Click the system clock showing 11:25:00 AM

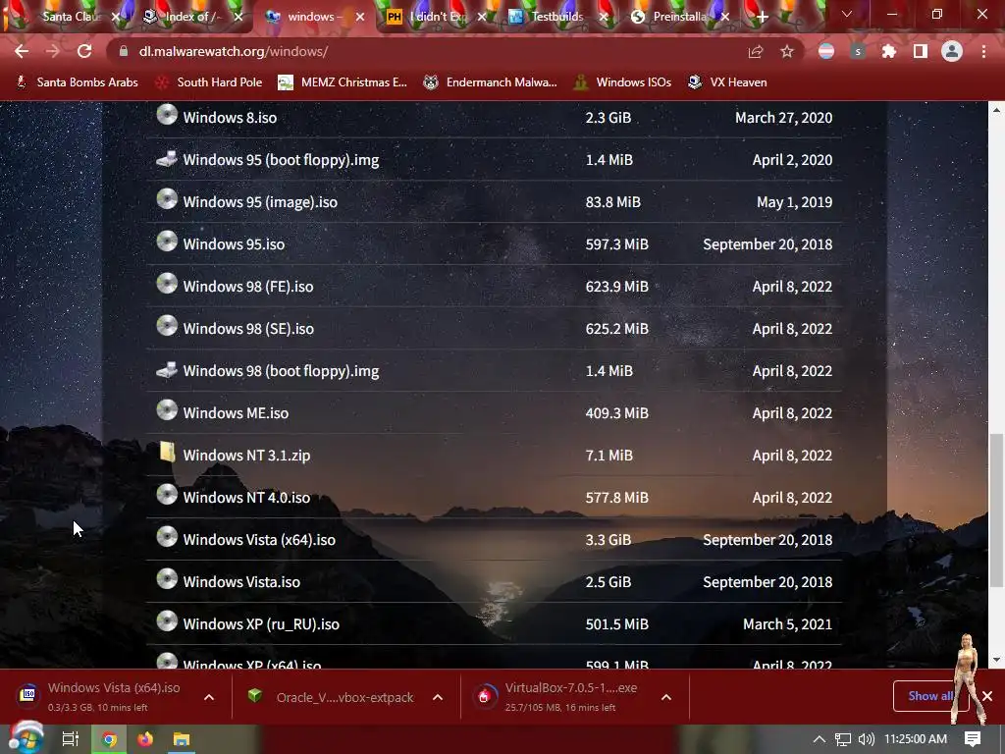pos(916,739)
